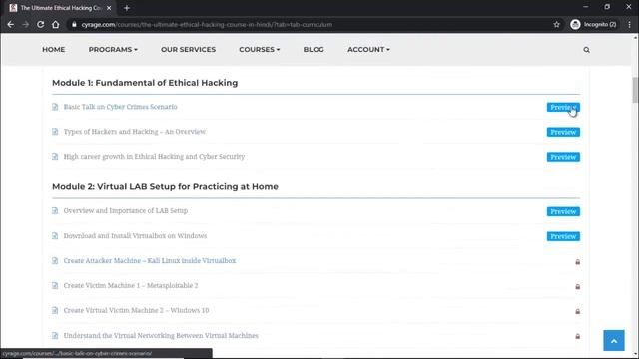The height and width of the screenshot is (359, 639).
Task: Click the document icon beside Create Attacker Machine
Action: coord(55,261)
